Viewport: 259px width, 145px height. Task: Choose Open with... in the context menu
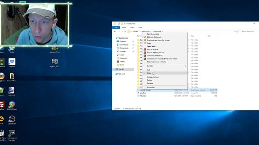point(165,46)
